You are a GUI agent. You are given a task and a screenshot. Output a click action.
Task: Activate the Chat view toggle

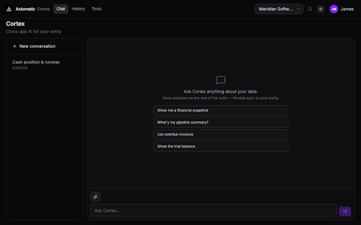click(60, 9)
